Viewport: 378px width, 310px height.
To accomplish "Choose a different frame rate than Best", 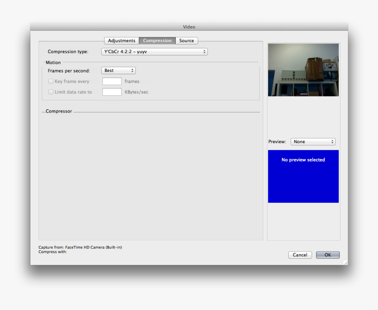I will (118, 70).
